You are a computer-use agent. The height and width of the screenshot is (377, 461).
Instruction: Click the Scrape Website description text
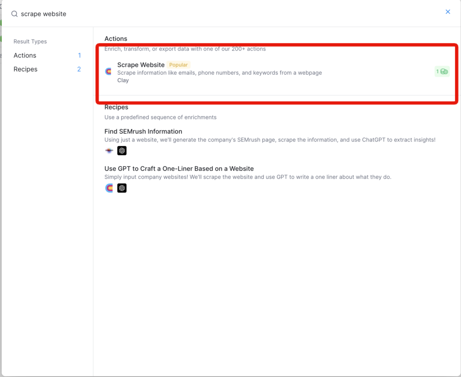coord(220,73)
